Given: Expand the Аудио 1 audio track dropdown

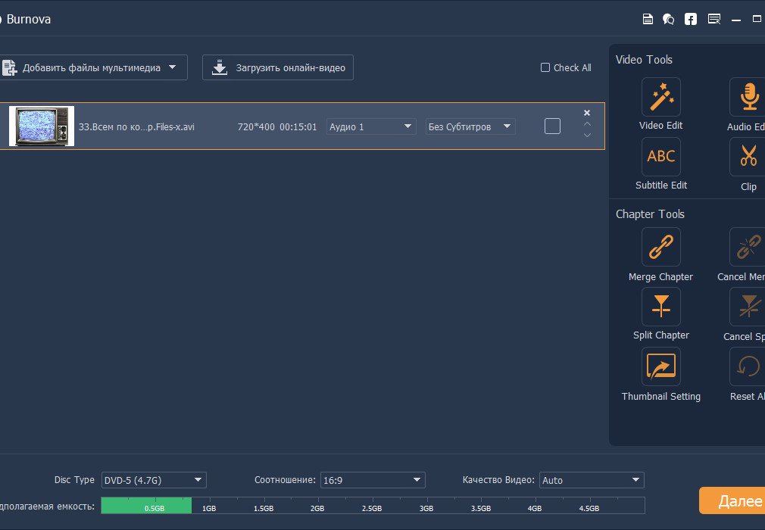Looking at the screenshot, I should click(371, 126).
